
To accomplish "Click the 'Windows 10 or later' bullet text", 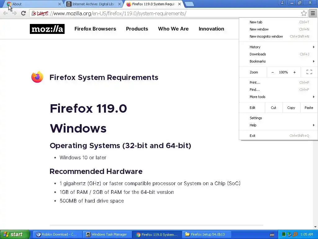I will 83,157.
